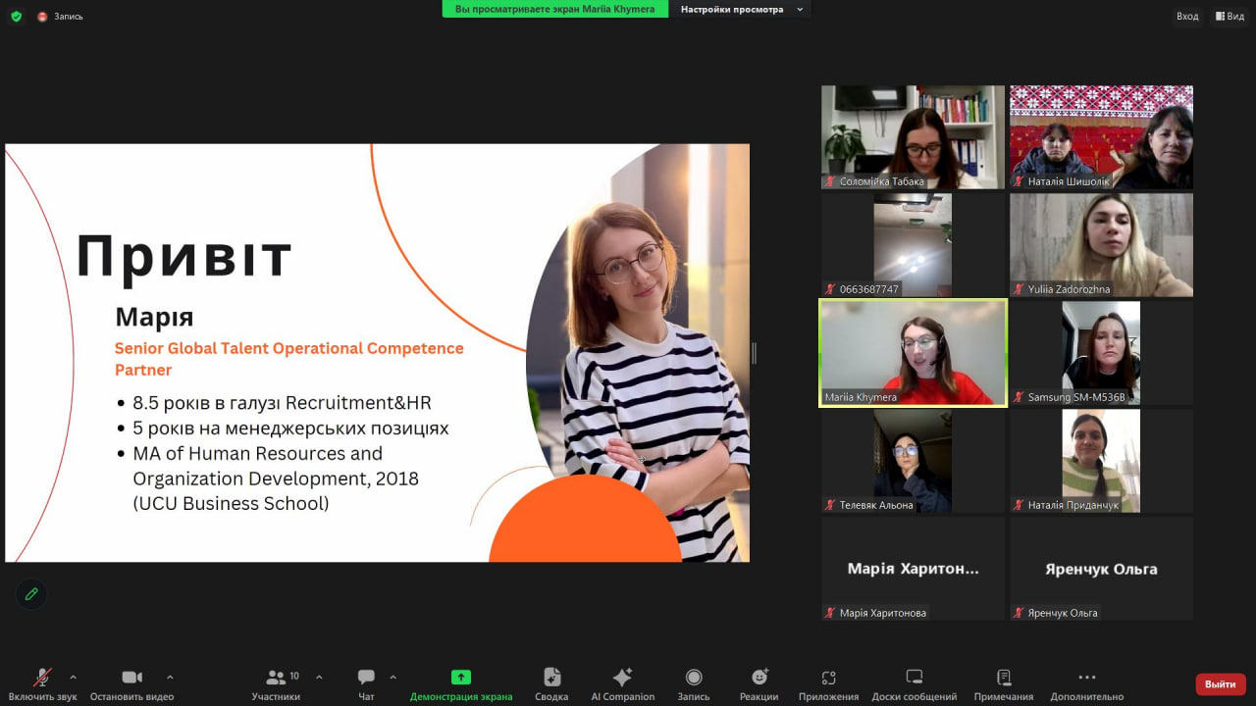The width and height of the screenshot is (1256, 706).
Task: Expand video options arrow next to camera
Action: [x=170, y=678]
